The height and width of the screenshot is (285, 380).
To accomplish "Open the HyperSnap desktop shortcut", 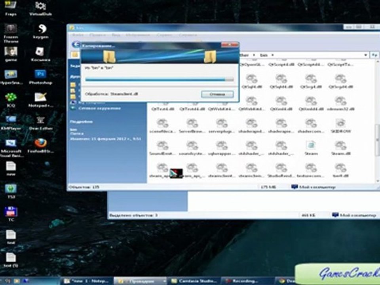I will (11, 74).
